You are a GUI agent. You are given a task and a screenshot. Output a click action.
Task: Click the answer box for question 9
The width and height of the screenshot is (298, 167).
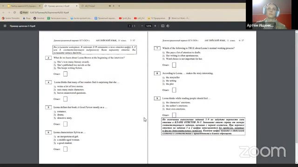point(174,115)
